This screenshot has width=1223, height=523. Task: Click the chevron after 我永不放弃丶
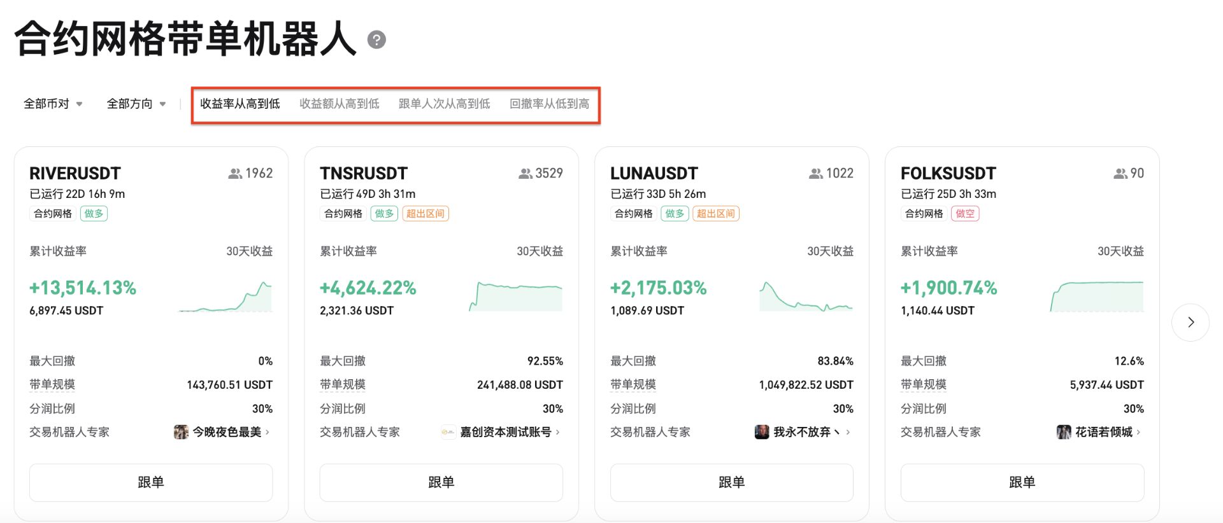point(848,432)
